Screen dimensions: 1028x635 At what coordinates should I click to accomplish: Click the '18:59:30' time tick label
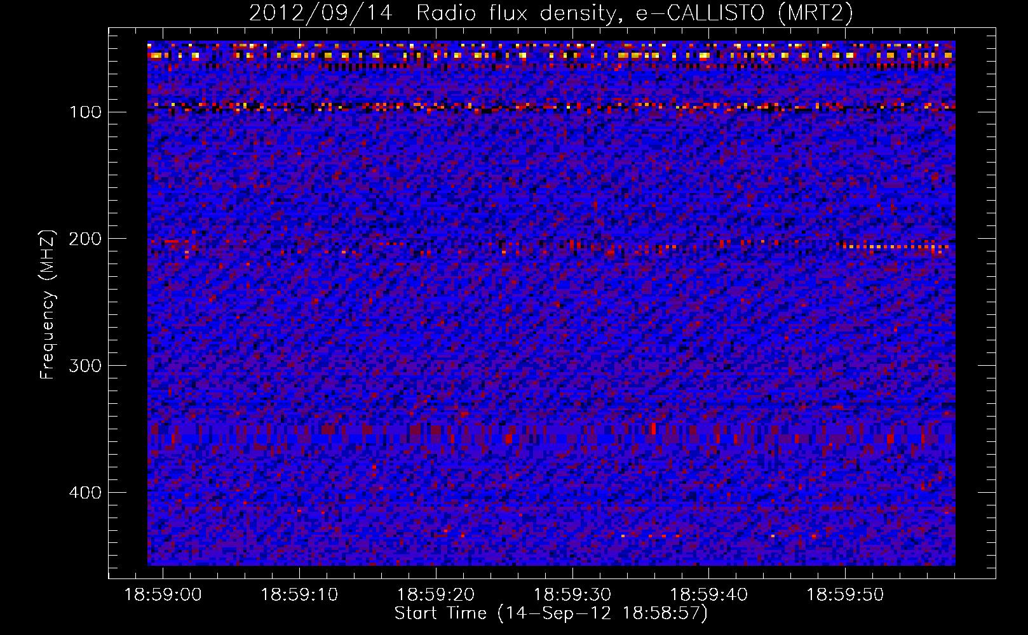coord(572,595)
